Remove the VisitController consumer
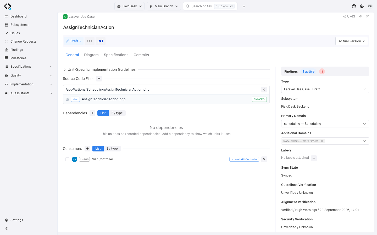 [264, 159]
